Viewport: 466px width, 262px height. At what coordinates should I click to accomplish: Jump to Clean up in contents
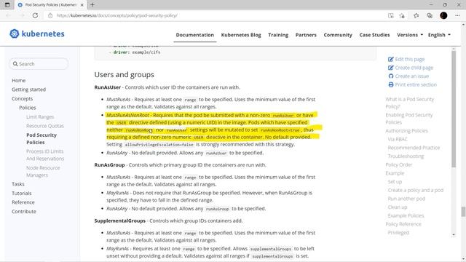(398, 207)
